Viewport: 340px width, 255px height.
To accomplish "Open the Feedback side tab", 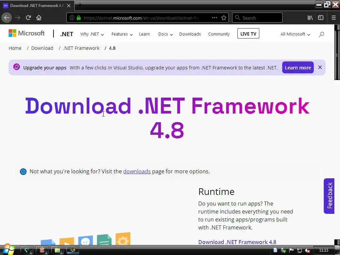I will 329,196.
